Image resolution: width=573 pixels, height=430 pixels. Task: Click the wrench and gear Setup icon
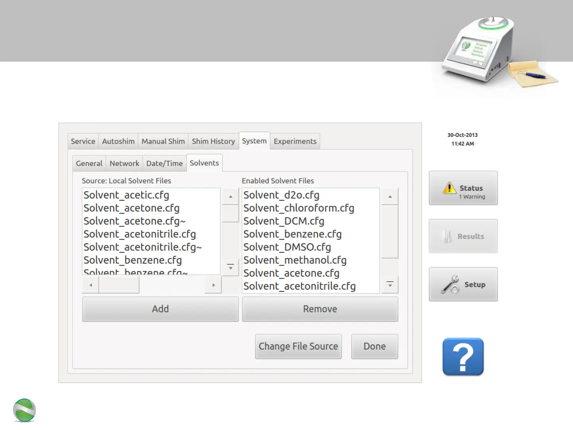450,285
